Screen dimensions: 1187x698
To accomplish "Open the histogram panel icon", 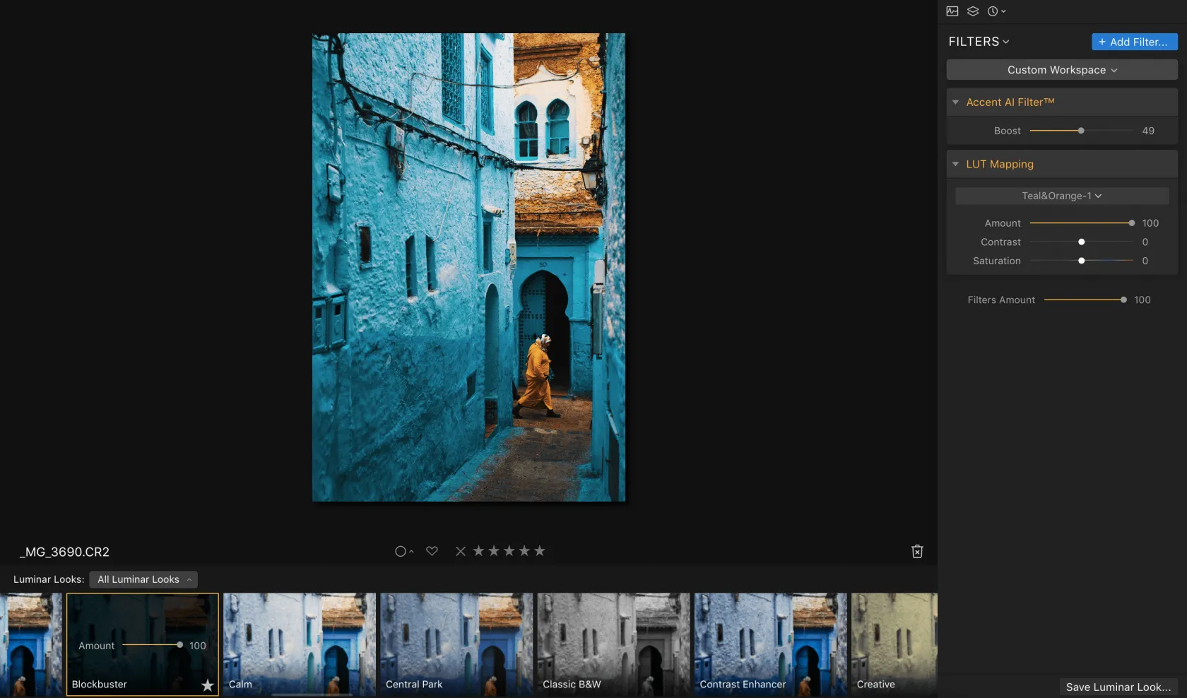I will (952, 11).
